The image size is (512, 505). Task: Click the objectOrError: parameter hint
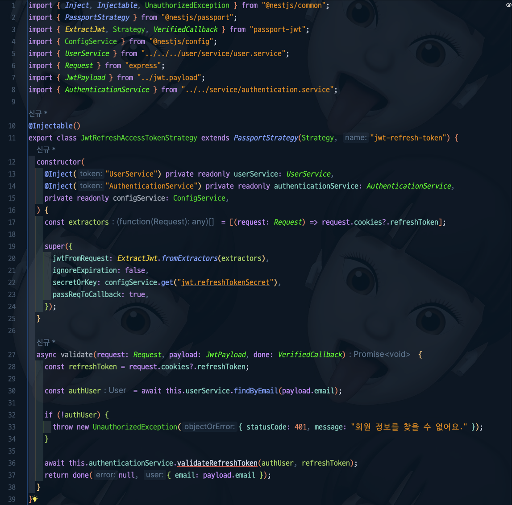[x=209, y=426]
